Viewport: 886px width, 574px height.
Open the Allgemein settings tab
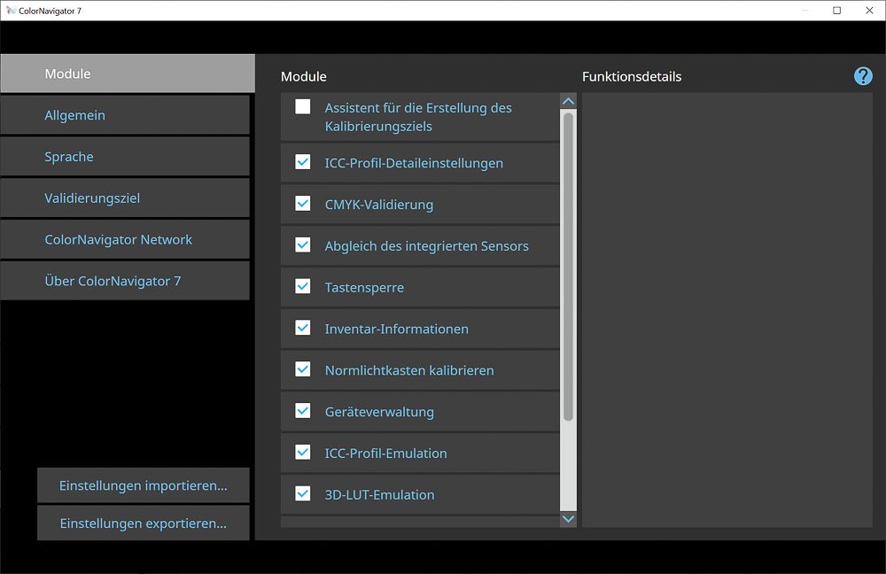click(x=125, y=115)
